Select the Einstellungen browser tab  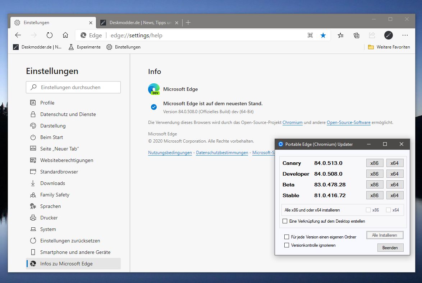coord(53,23)
